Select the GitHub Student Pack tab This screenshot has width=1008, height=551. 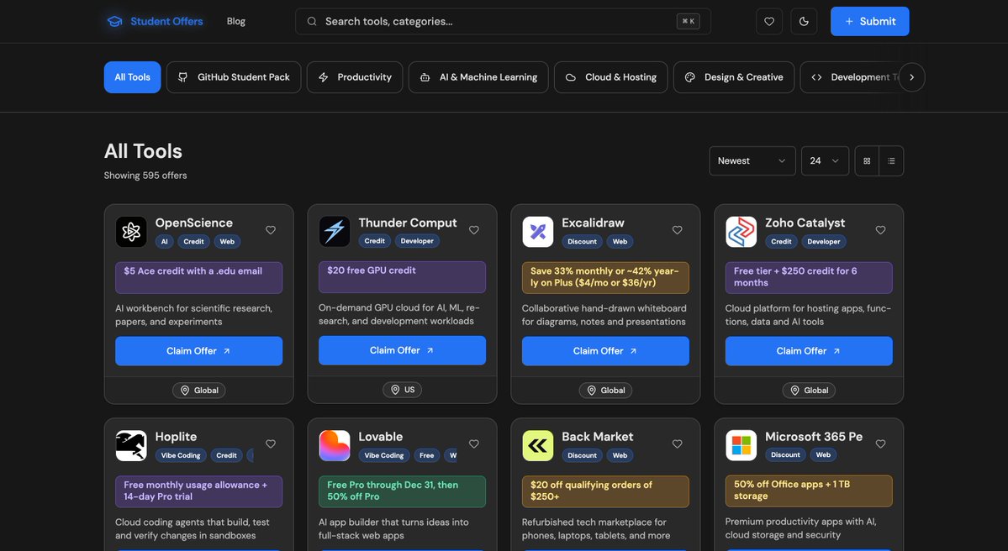(234, 77)
